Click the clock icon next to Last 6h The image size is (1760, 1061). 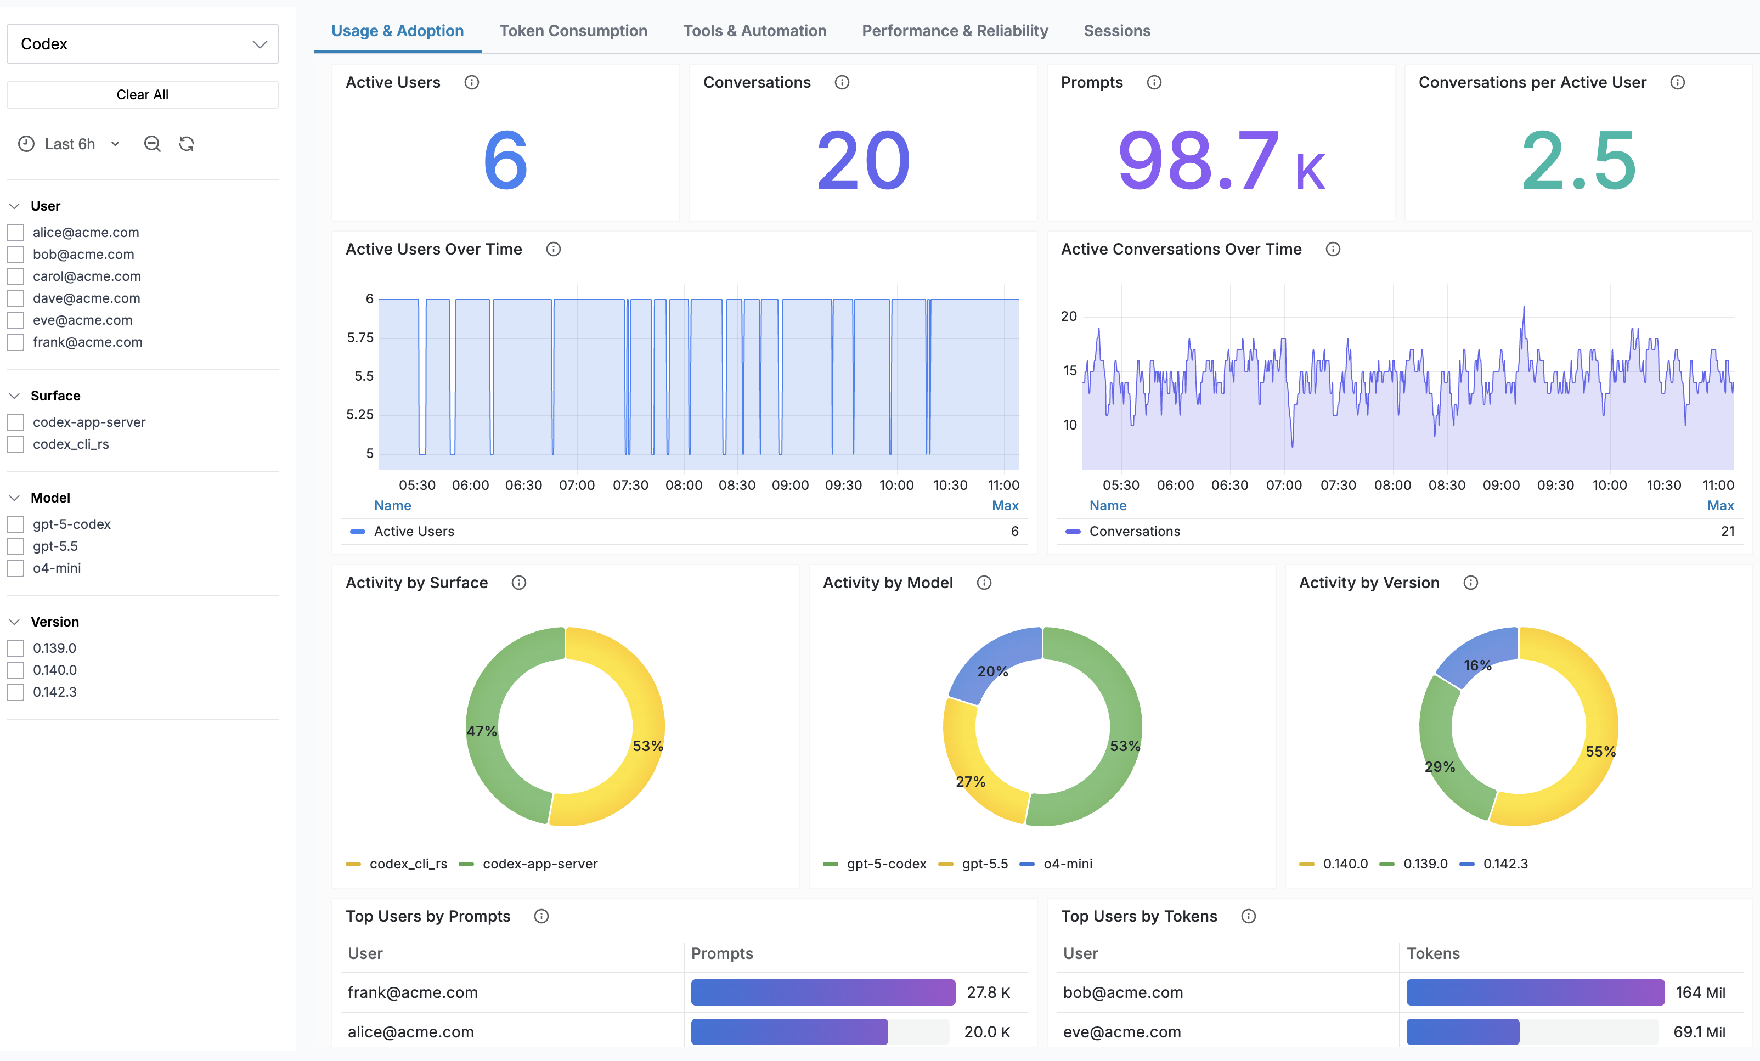pos(26,144)
